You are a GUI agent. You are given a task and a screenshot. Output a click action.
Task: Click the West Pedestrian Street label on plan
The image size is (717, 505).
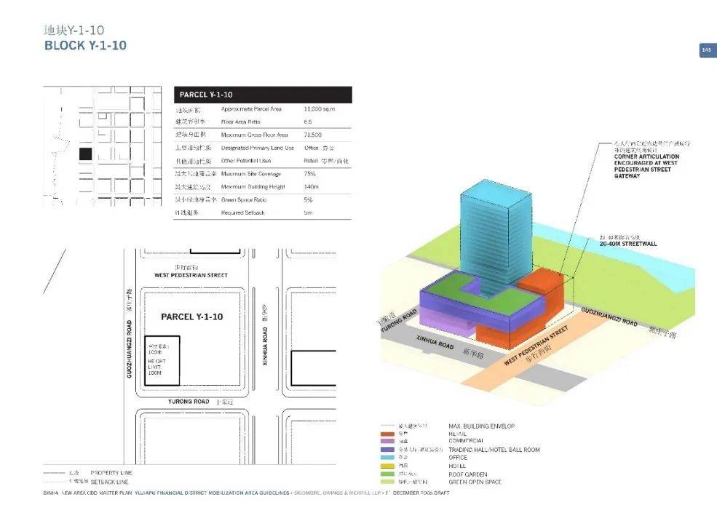click(x=191, y=275)
